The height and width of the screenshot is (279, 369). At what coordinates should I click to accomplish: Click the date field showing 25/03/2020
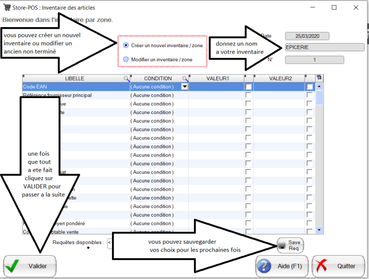[307, 36]
